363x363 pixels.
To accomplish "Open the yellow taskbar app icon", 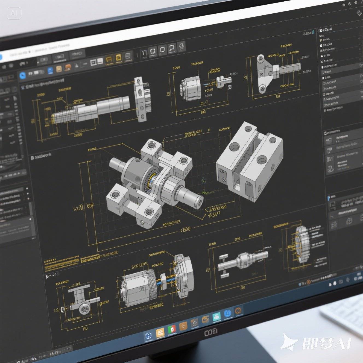I will click(x=160, y=333).
